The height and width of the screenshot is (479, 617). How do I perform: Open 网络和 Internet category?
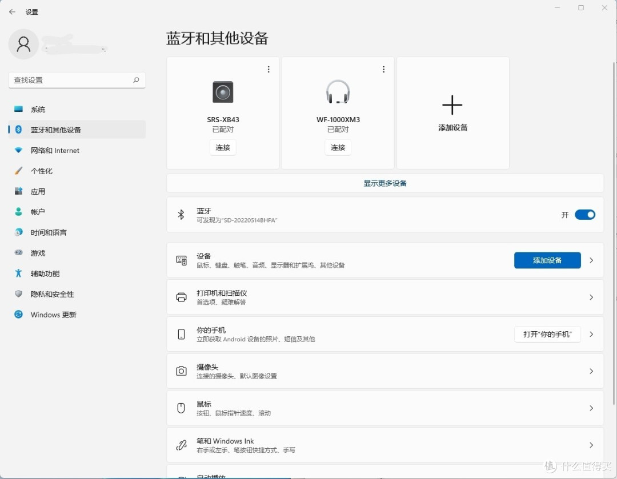point(77,150)
